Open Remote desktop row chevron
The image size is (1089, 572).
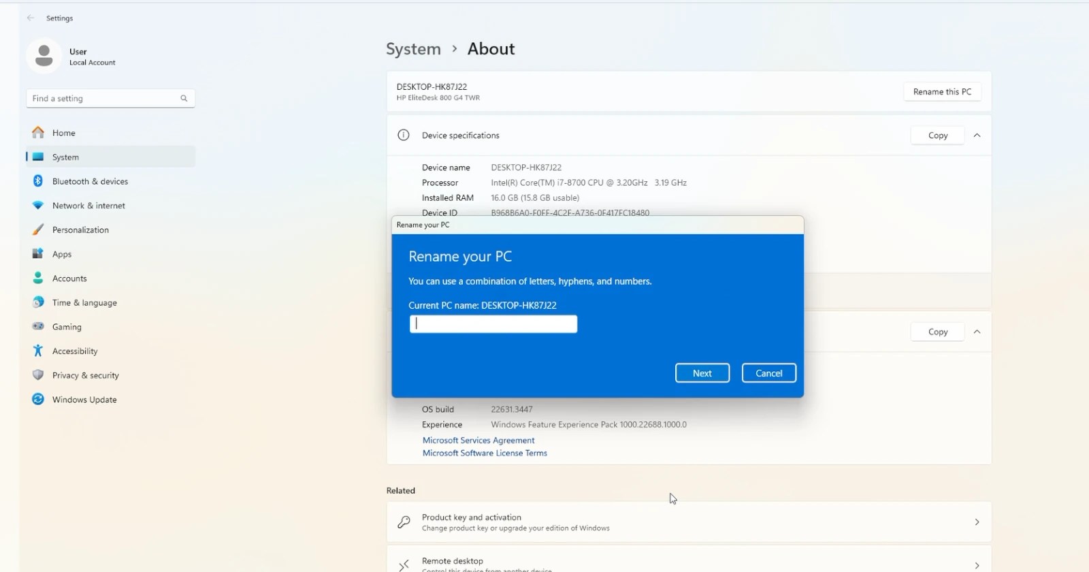[x=977, y=565]
